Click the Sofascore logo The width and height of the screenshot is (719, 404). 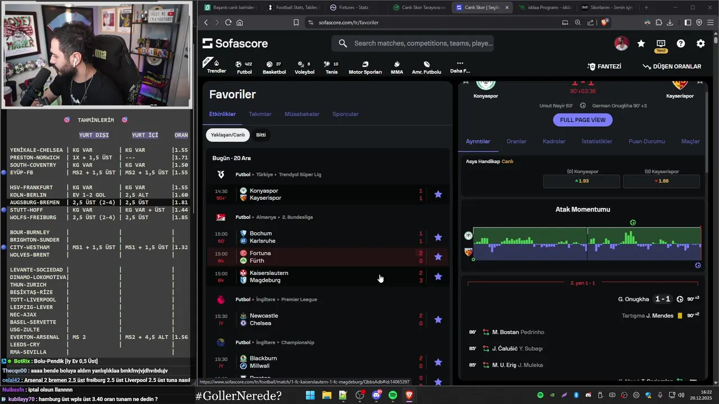click(235, 43)
